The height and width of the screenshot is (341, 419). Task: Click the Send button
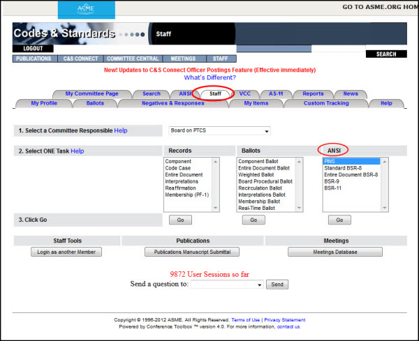click(x=277, y=285)
